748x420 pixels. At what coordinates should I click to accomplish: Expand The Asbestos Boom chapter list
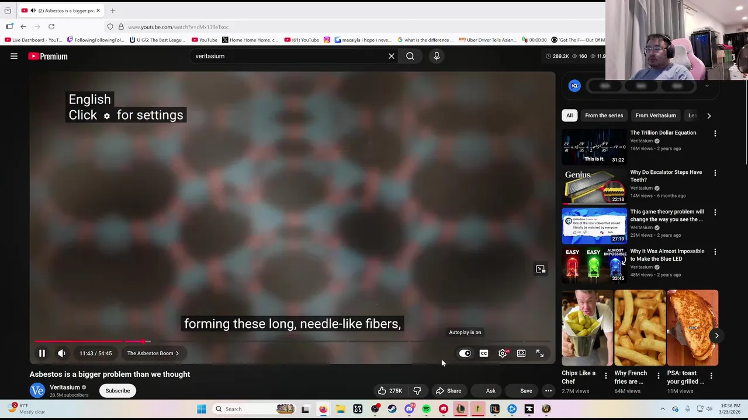[x=153, y=353]
